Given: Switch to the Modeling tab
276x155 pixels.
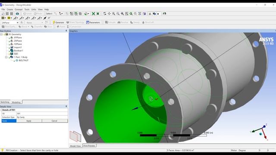Looking at the screenshot, I should coord(16,102).
